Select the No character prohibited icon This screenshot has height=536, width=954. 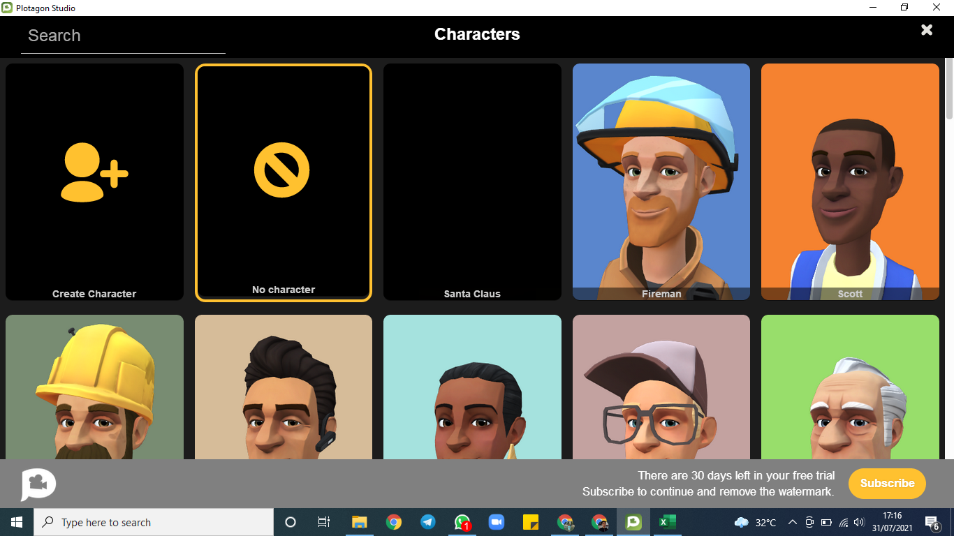[x=282, y=170]
